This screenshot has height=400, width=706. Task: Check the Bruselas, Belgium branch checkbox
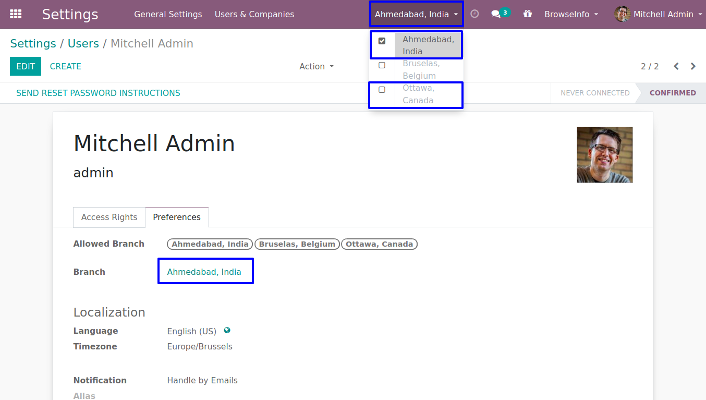pos(382,65)
